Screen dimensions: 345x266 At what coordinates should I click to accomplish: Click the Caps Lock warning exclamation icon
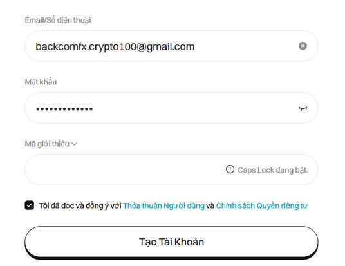coord(230,169)
